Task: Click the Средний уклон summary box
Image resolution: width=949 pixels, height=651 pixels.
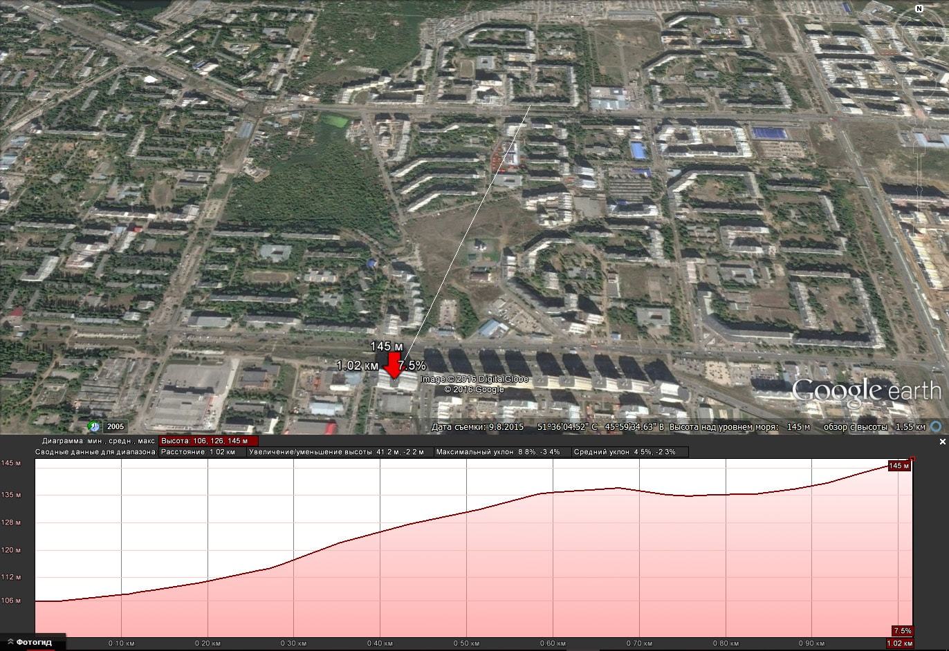Action: pyautogui.click(x=629, y=452)
